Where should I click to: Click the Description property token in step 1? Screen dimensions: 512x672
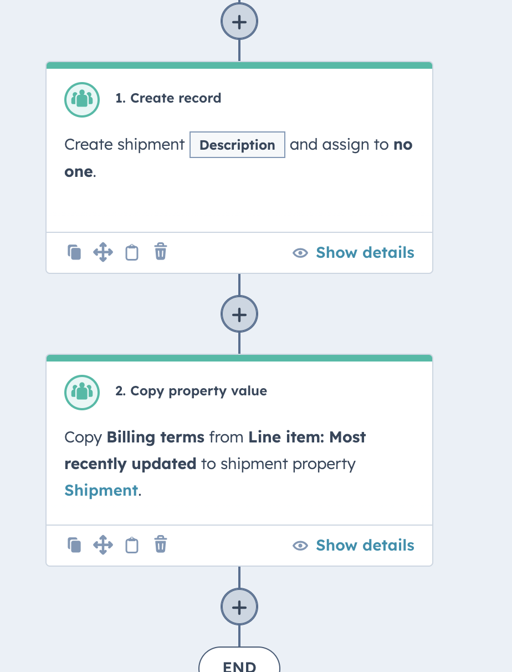[237, 145]
